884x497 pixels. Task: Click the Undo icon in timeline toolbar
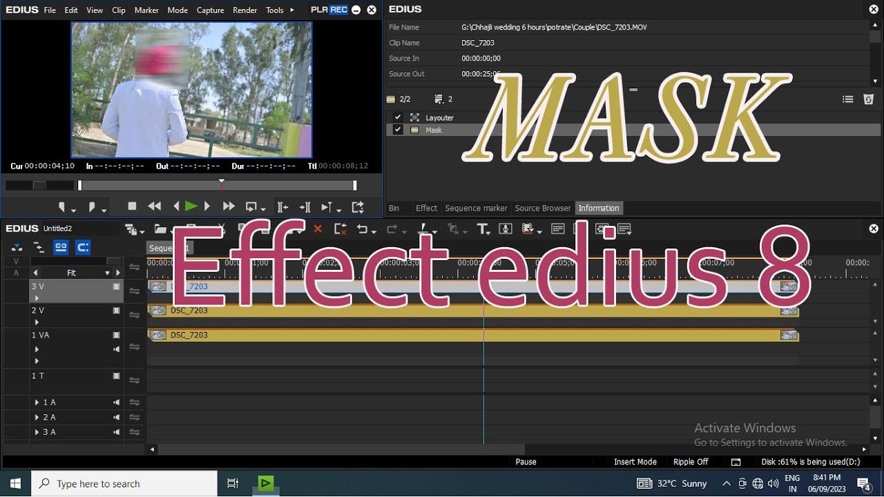362,228
